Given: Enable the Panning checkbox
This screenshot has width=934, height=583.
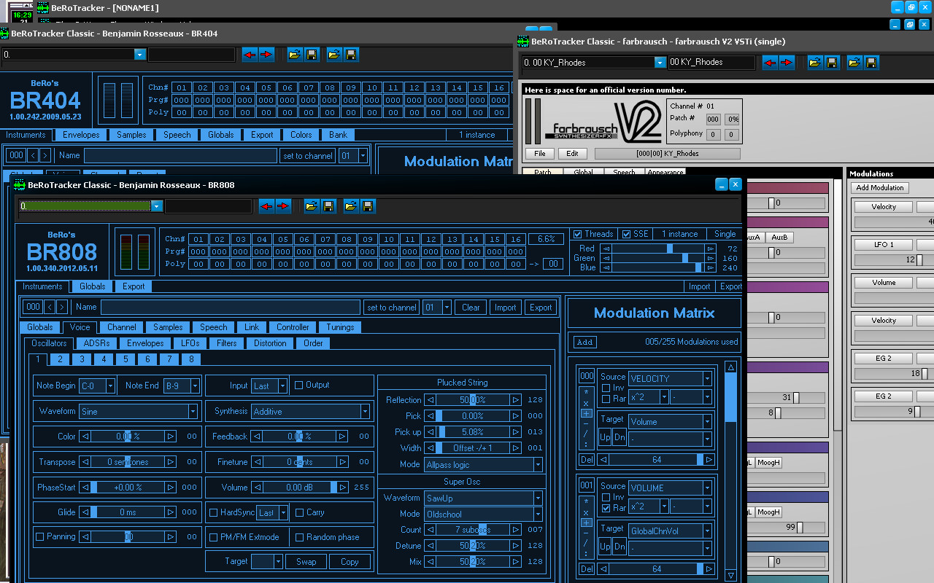Looking at the screenshot, I should coord(40,537).
